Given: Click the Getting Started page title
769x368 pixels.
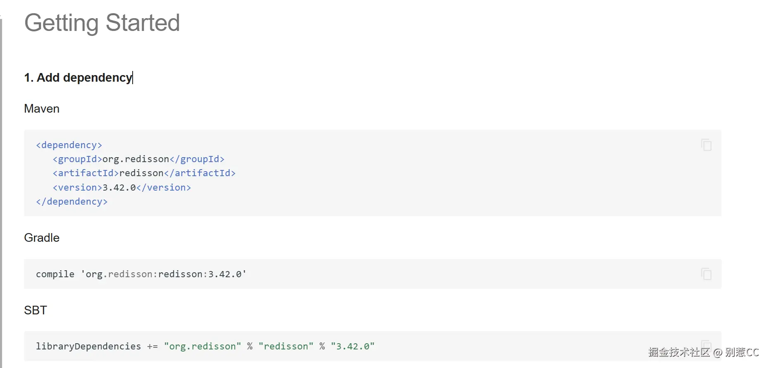Looking at the screenshot, I should click(x=102, y=23).
